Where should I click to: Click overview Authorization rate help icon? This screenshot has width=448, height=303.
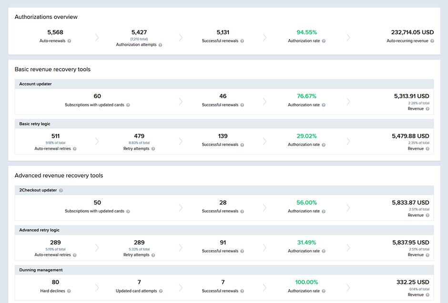click(x=324, y=41)
